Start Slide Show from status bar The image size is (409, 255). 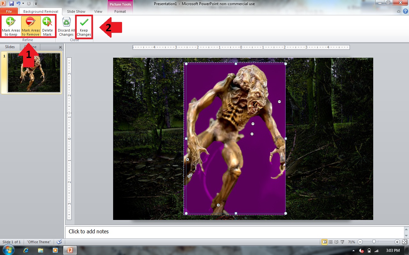click(342, 242)
